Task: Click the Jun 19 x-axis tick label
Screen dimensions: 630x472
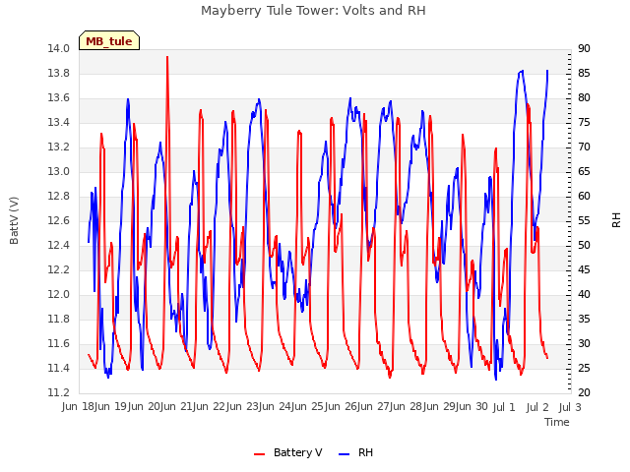Action: [x=111, y=406]
